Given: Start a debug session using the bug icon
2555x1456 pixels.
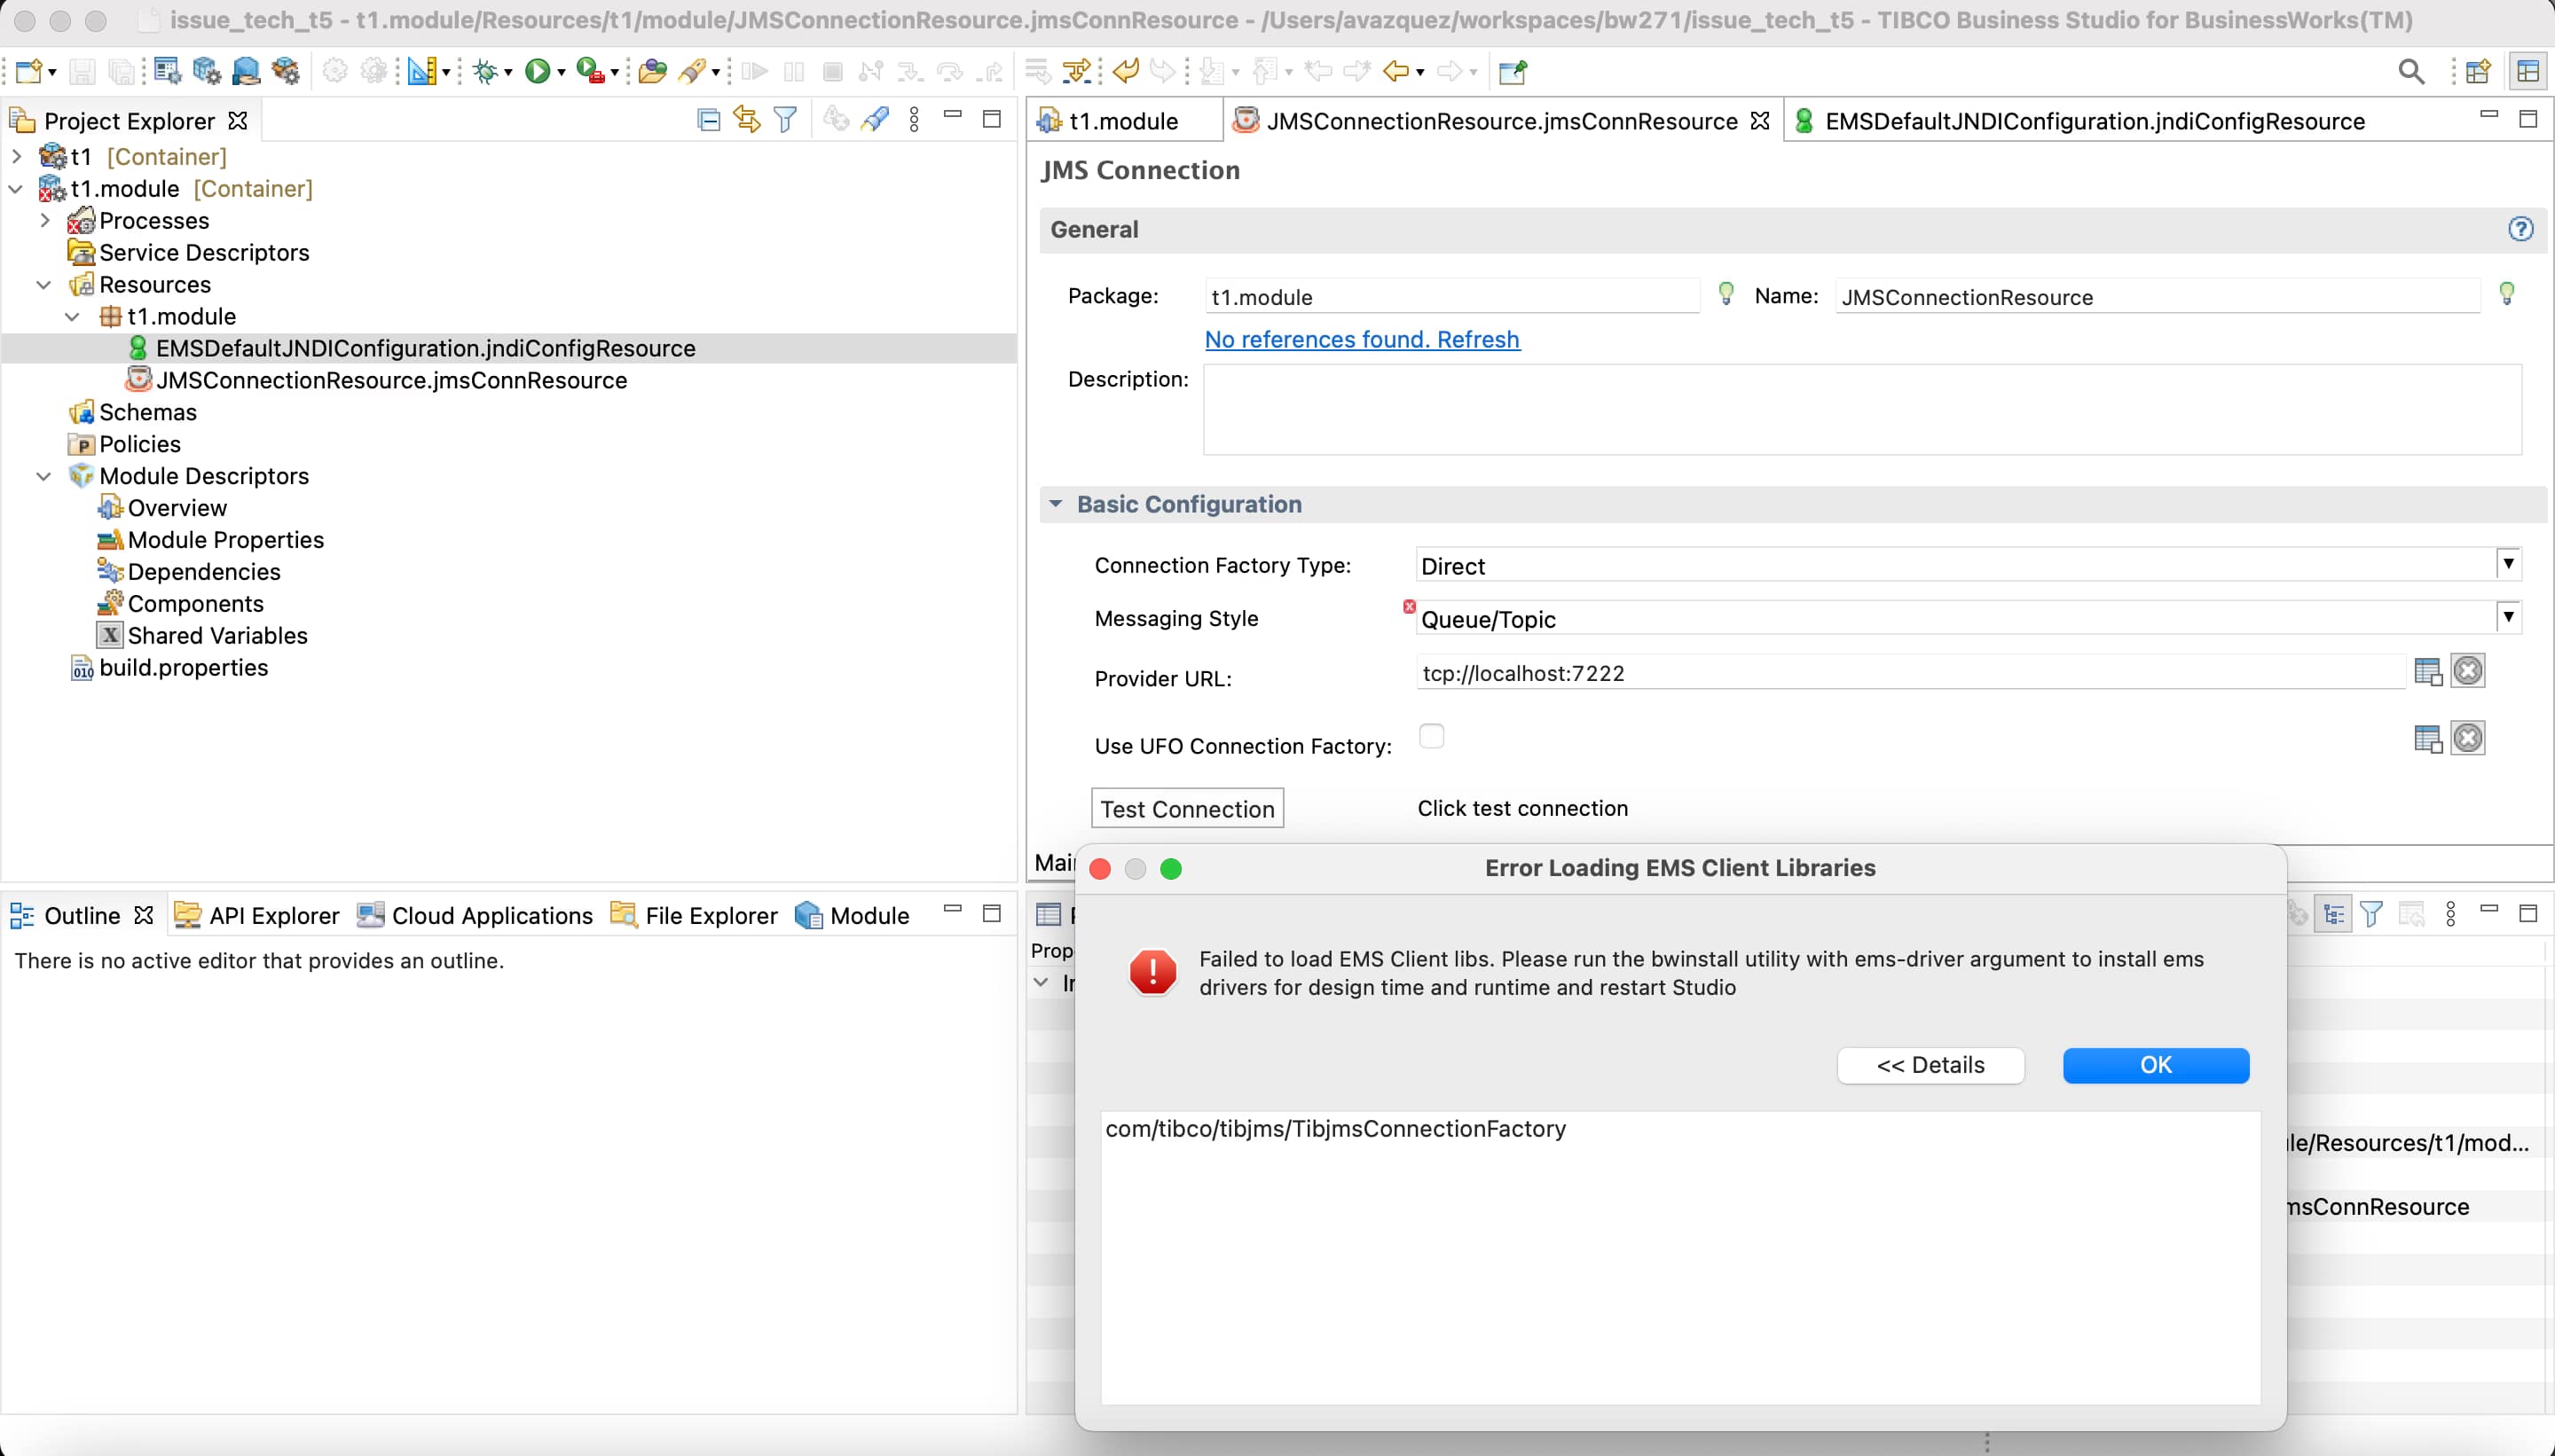Looking at the screenshot, I should click(487, 70).
